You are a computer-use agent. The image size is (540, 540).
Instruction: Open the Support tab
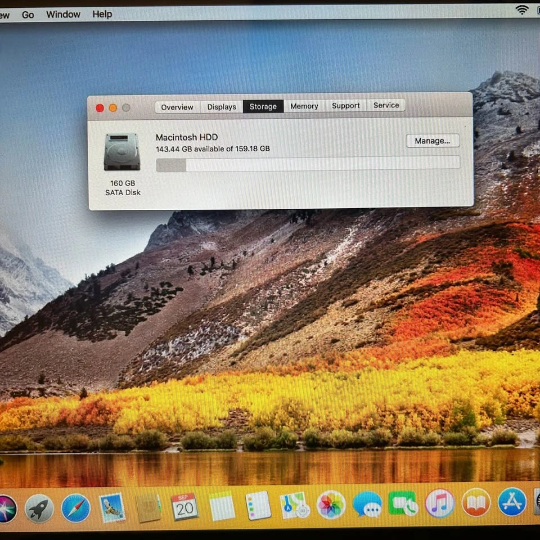click(346, 106)
